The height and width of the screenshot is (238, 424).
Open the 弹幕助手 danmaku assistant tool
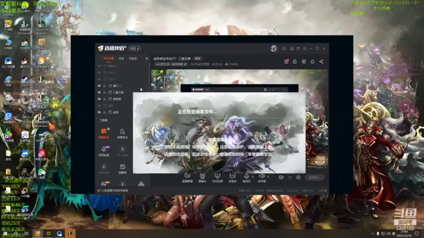point(103,133)
